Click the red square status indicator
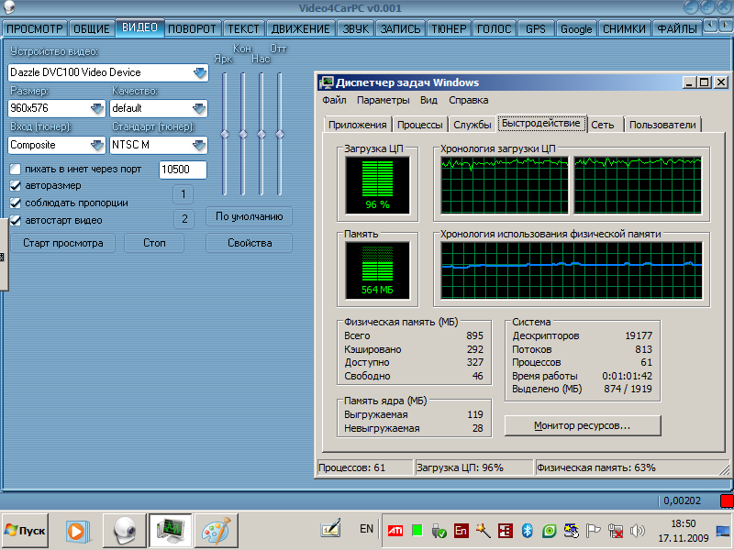734x550 pixels. (x=726, y=500)
